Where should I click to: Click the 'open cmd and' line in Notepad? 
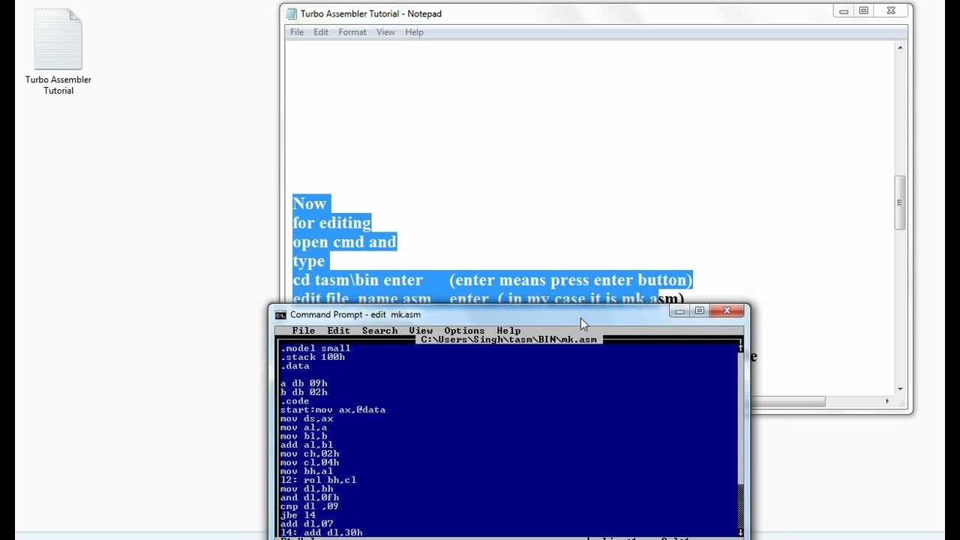coord(344,242)
